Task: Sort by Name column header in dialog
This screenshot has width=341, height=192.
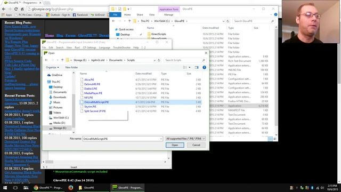Action: point(83,74)
